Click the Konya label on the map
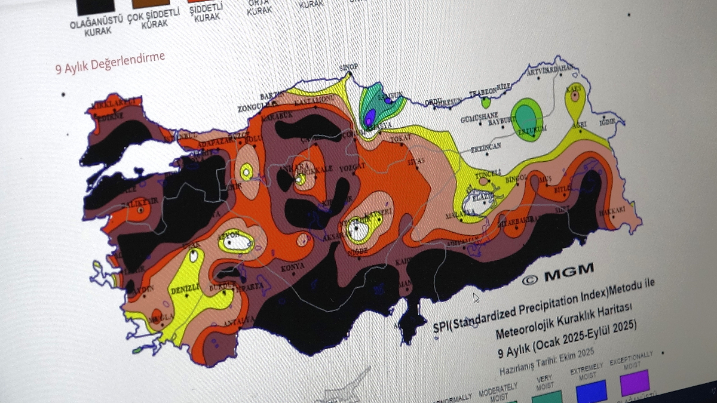Image resolution: width=717 pixels, height=403 pixels. (x=293, y=266)
